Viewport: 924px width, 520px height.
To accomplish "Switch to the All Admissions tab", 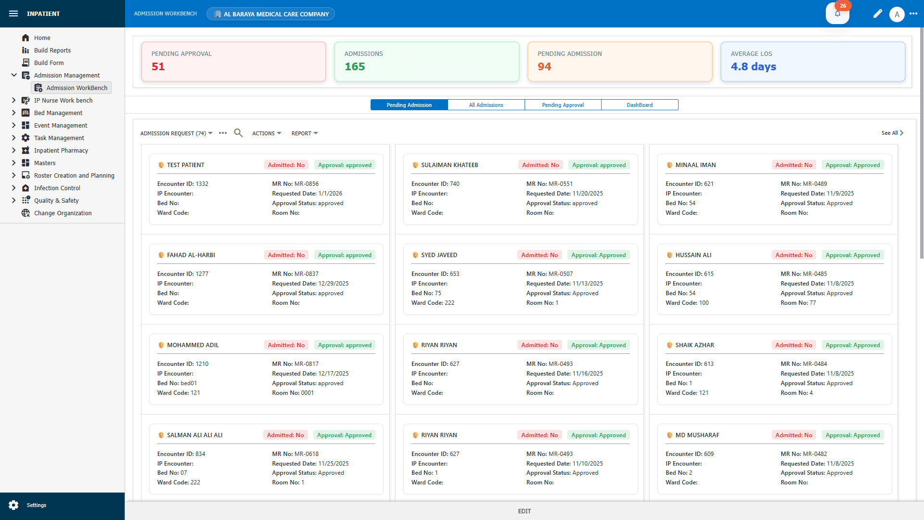I will click(486, 104).
